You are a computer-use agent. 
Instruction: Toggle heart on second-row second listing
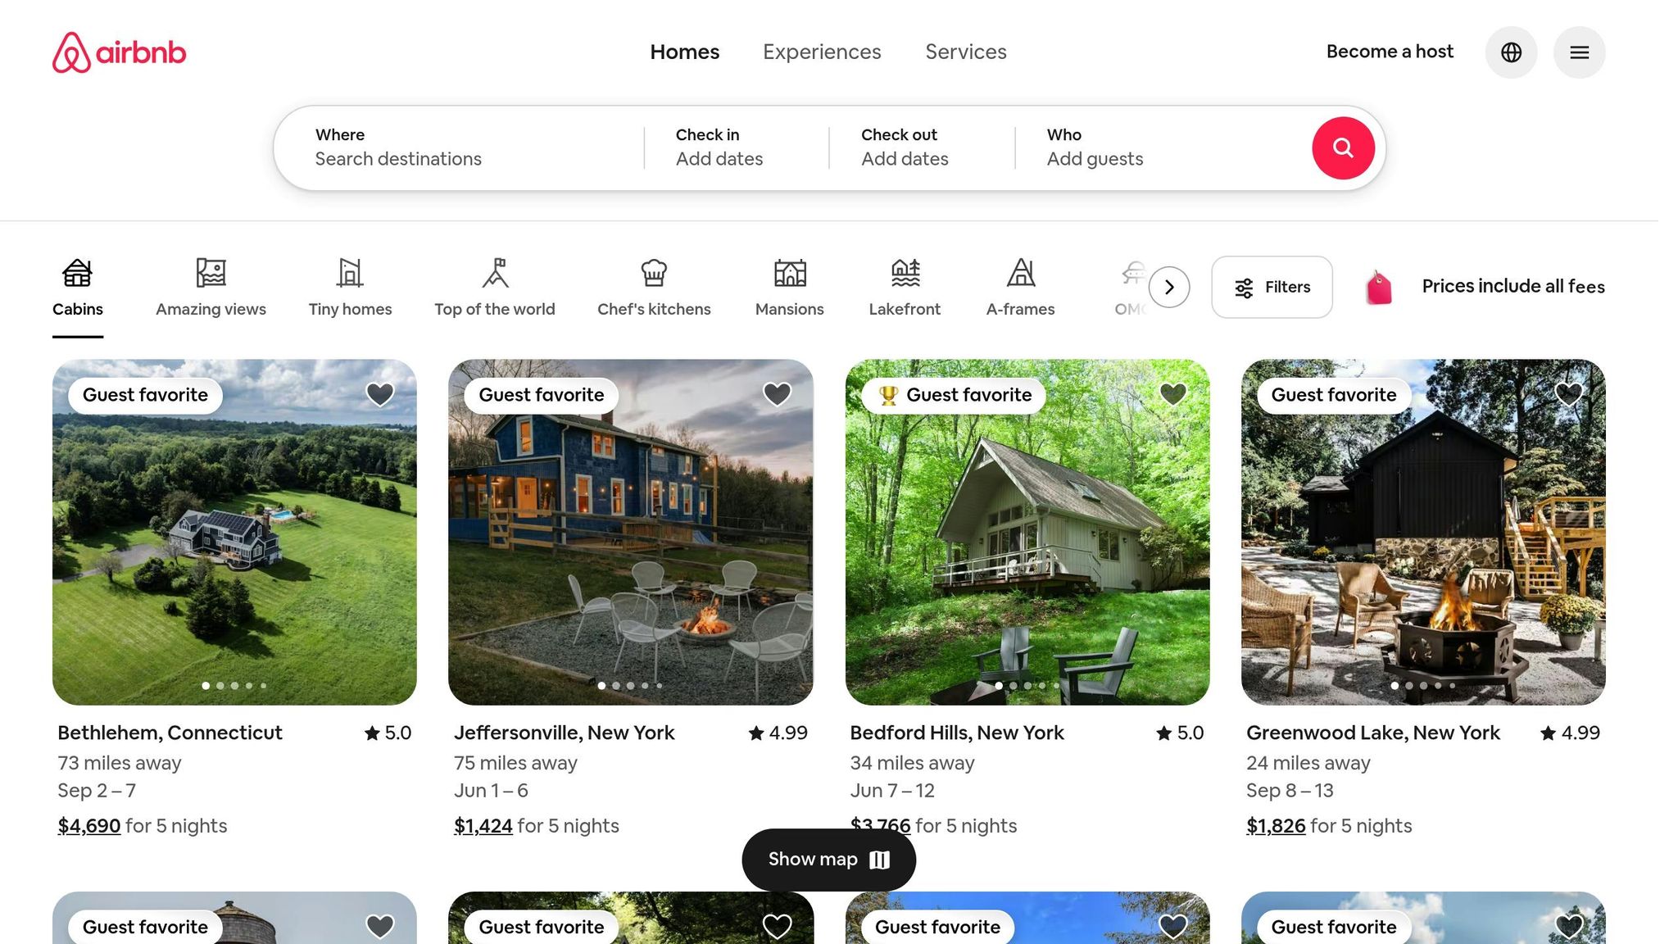777,927
